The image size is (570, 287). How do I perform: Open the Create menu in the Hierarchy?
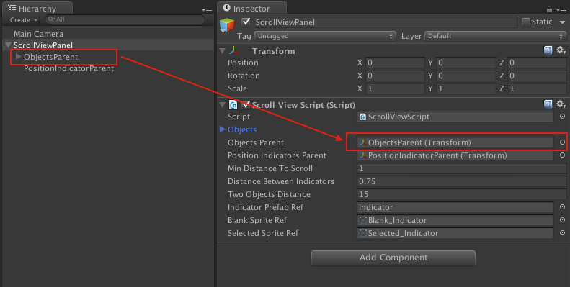(23, 20)
